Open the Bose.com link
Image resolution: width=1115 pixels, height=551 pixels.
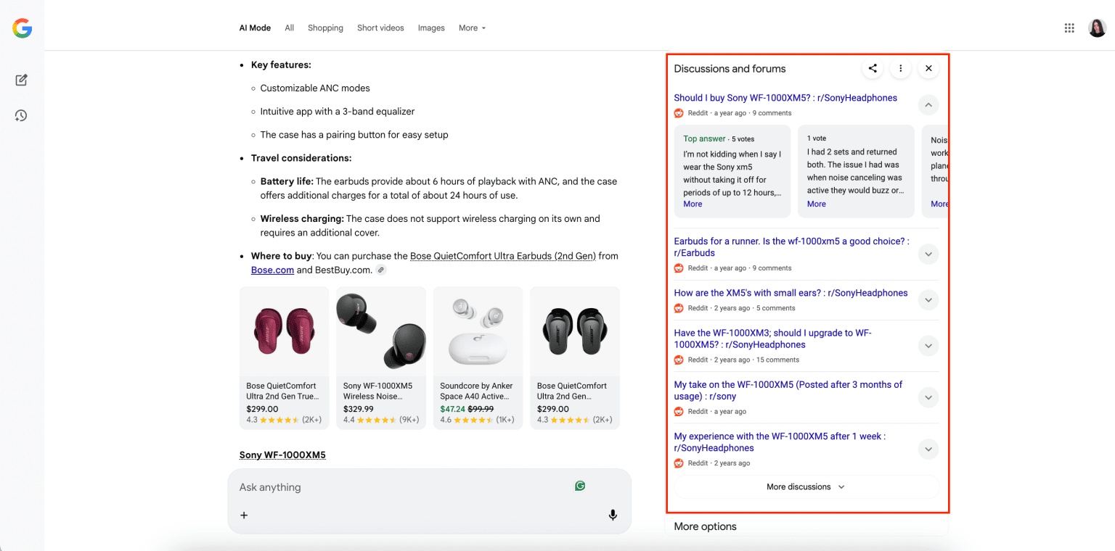(272, 270)
